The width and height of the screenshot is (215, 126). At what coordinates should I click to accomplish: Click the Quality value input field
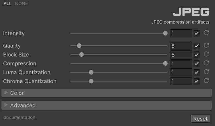pyautogui.click(x=181, y=46)
